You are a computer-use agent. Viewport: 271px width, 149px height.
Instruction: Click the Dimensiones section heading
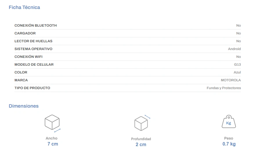coord(24,106)
